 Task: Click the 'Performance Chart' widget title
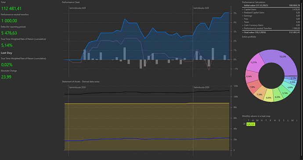pyautogui.click(x=71, y=2)
